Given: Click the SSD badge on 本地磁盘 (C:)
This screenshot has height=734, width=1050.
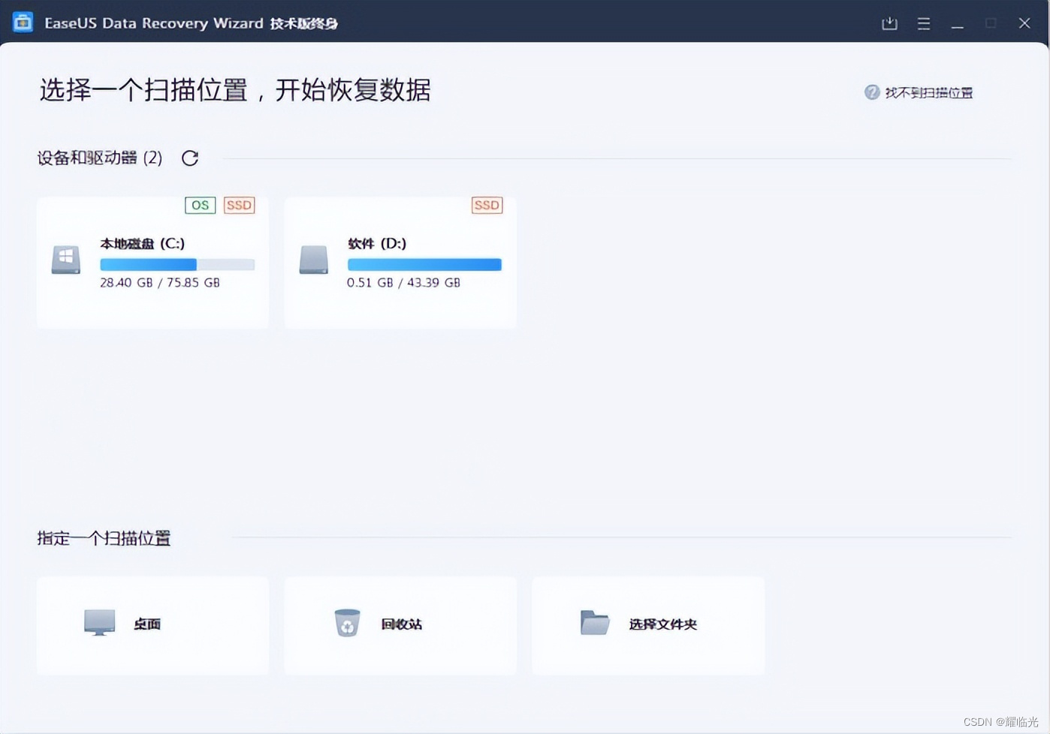Looking at the screenshot, I should point(239,205).
